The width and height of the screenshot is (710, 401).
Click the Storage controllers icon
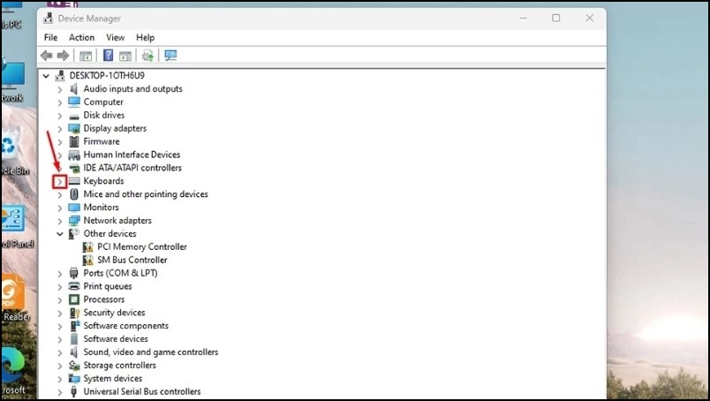click(x=74, y=365)
